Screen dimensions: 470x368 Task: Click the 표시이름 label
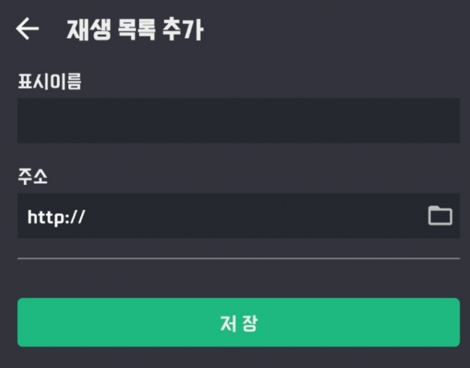tap(50, 81)
